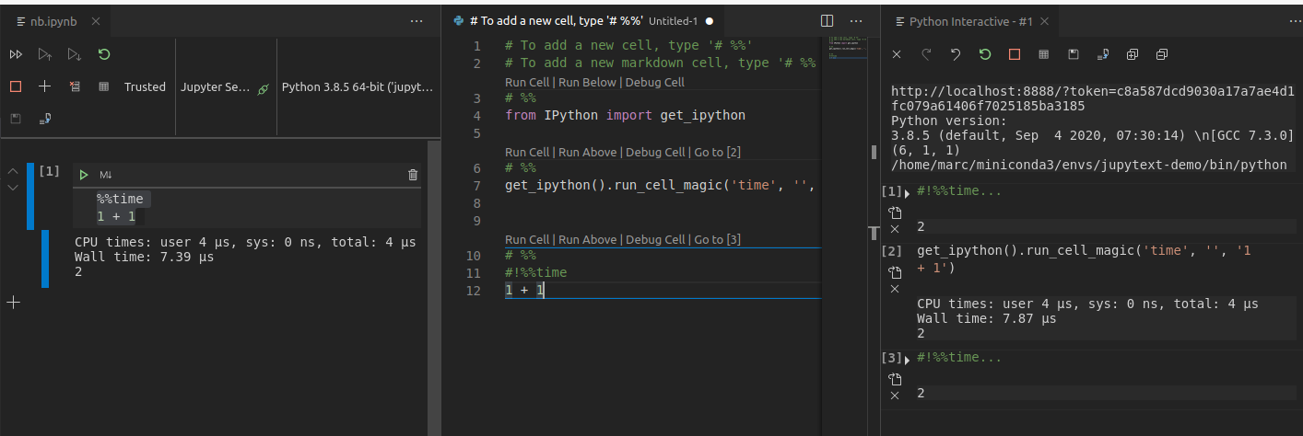This screenshot has height=436, width=1303.
Task: Add cell below using plus at notebook bottom
Action: tap(13, 302)
